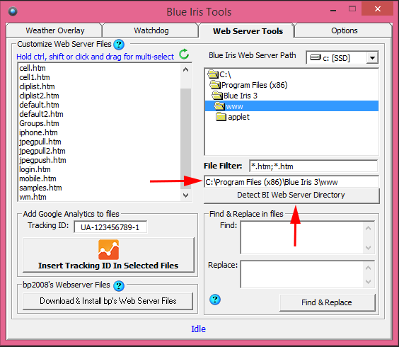Screen dimensions: 399x347
Task: Select the Program Files (x86) folder row
Action: coord(291,85)
